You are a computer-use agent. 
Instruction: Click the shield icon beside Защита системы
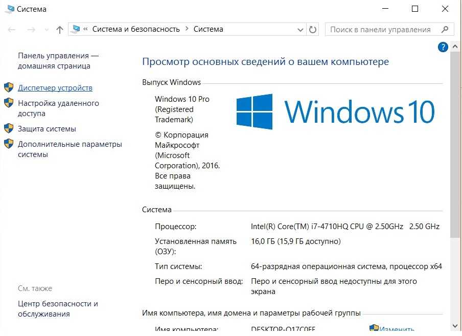(x=9, y=128)
